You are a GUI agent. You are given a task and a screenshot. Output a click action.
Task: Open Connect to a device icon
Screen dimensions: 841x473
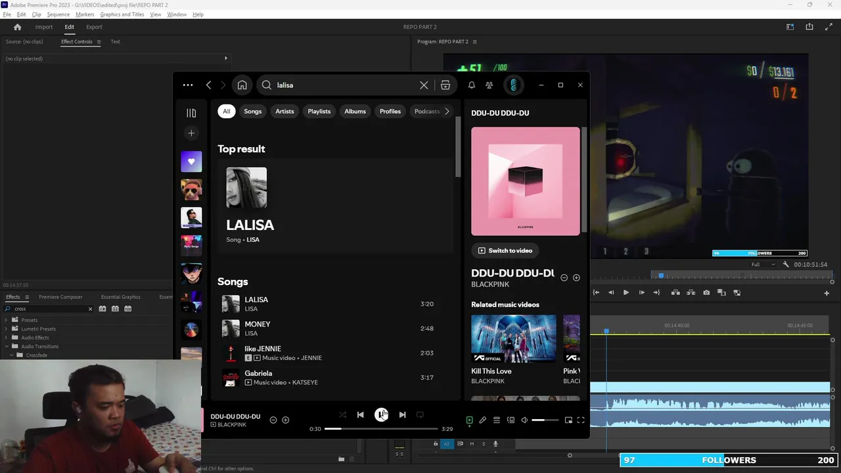point(511,420)
